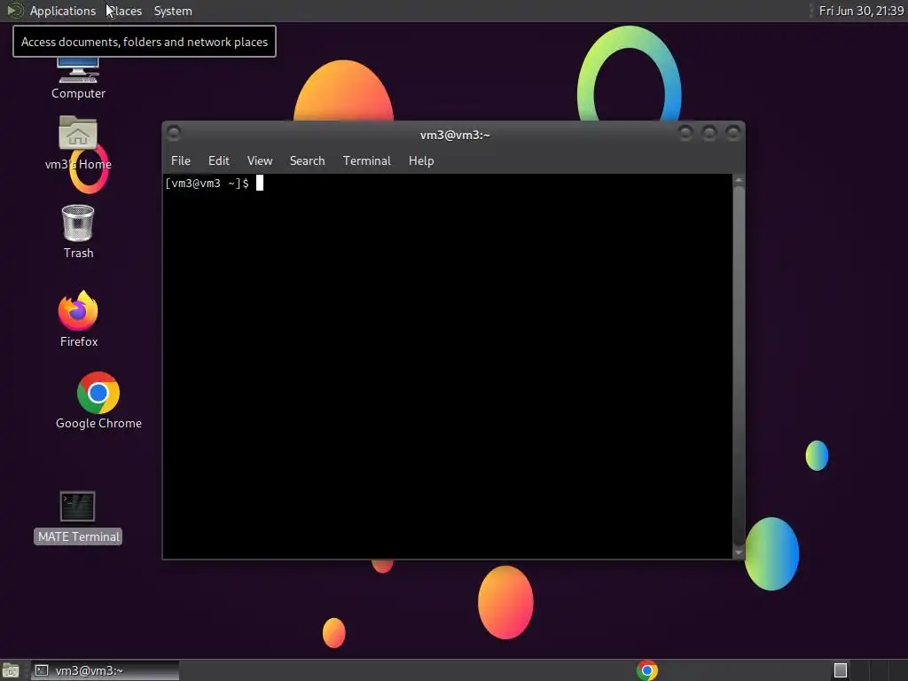Viewport: 908px width, 681px height.
Task: Open the terminal View menu
Action: click(x=260, y=161)
